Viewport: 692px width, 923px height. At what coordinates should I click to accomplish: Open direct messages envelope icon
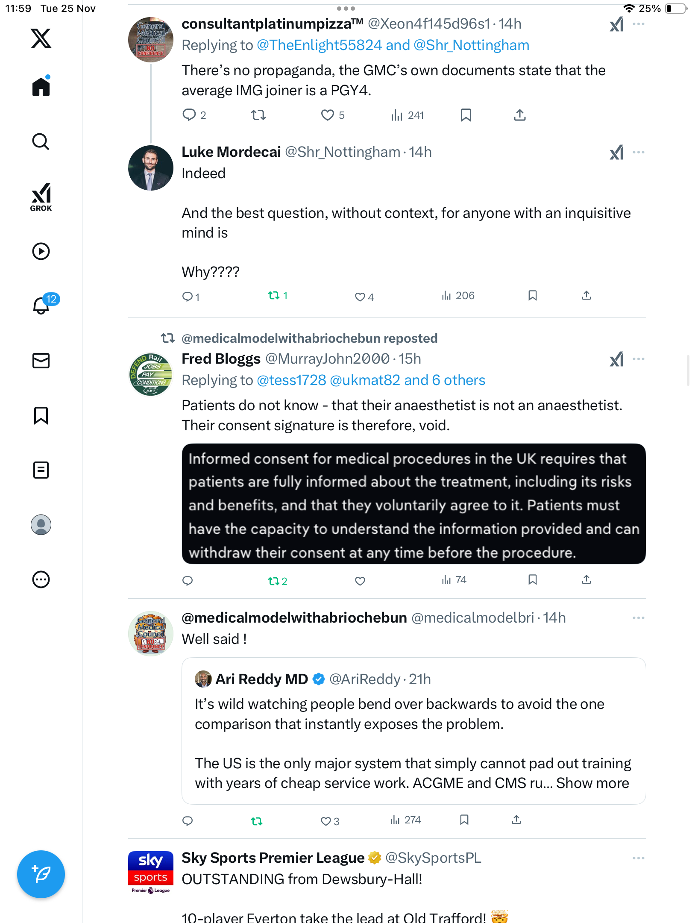[41, 361]
